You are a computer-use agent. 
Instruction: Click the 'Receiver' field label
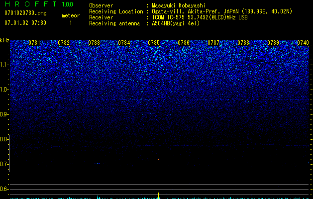click(x=101, y=17)
